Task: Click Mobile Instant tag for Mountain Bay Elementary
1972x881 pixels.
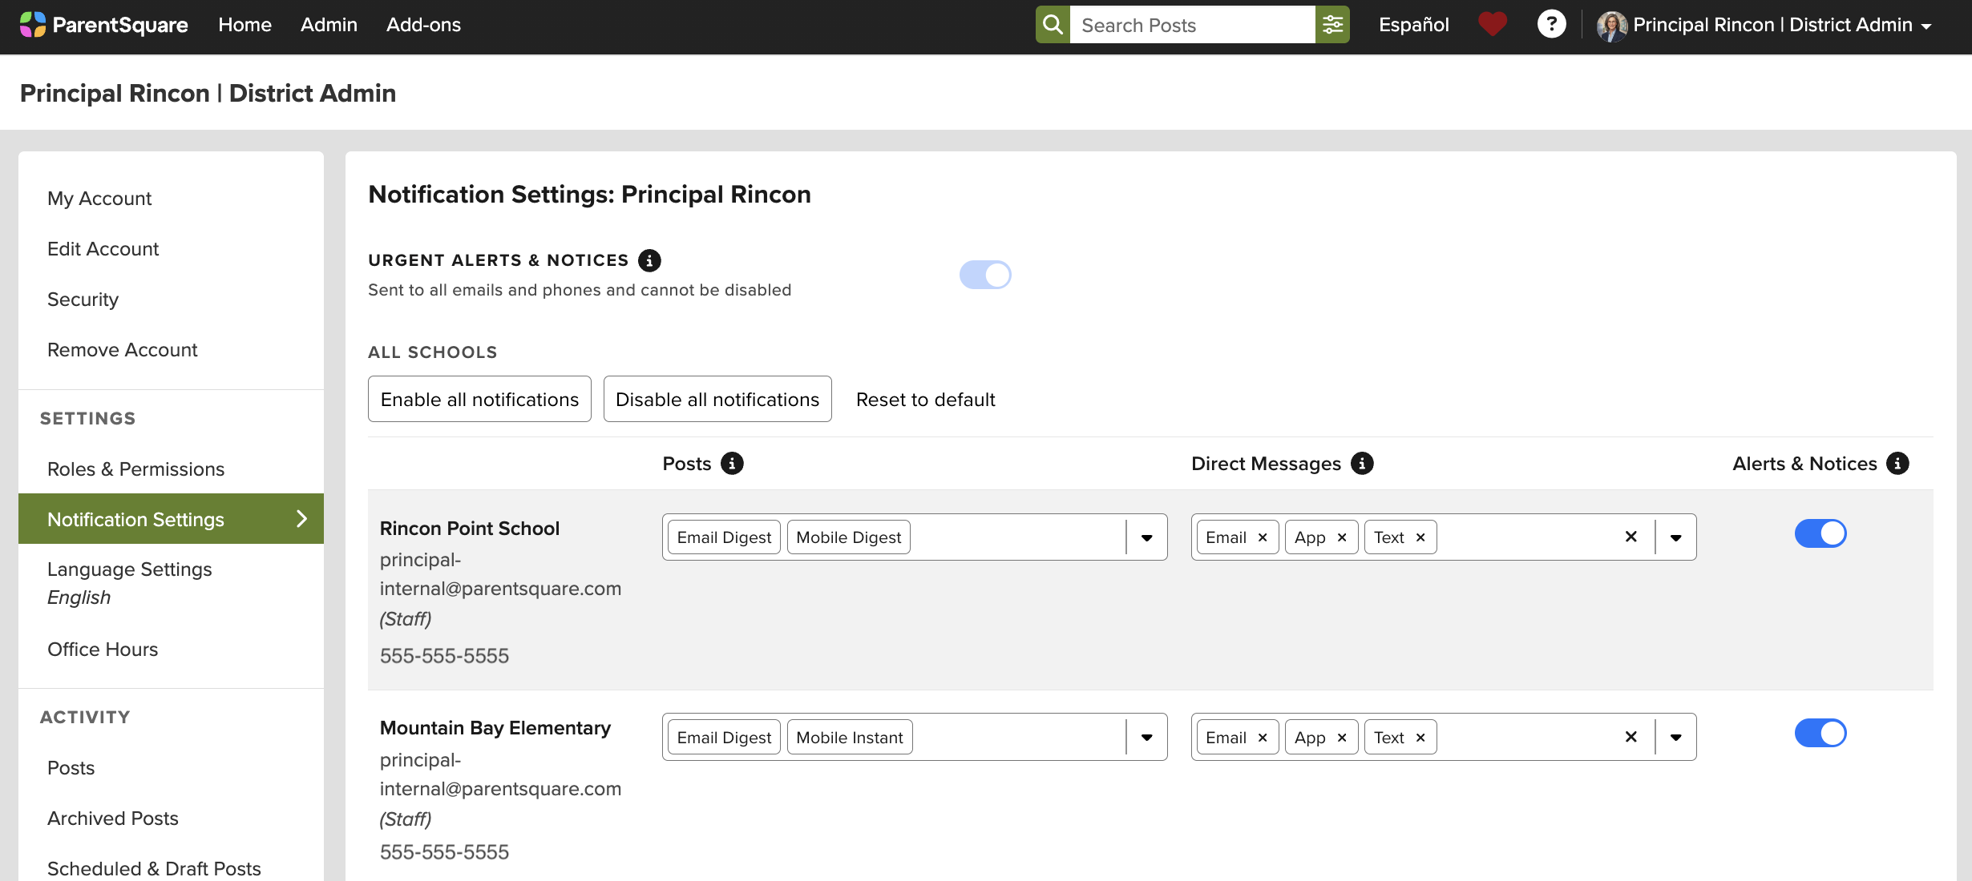Action: click(x=850, y=738)
